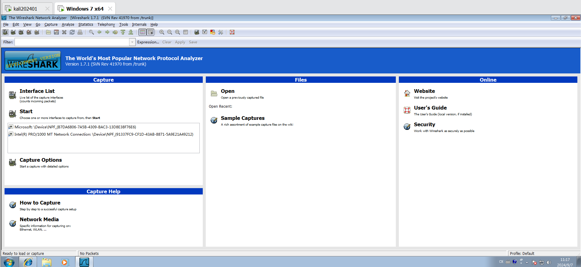Viewport: 581px width, 267px height.
Task: Click the zoom 100% normal size icon
Action: tap(178, 32)
